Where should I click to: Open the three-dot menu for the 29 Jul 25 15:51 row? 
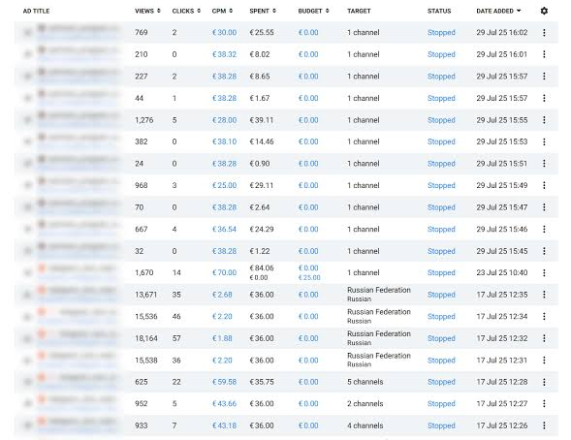coord(544,164)
